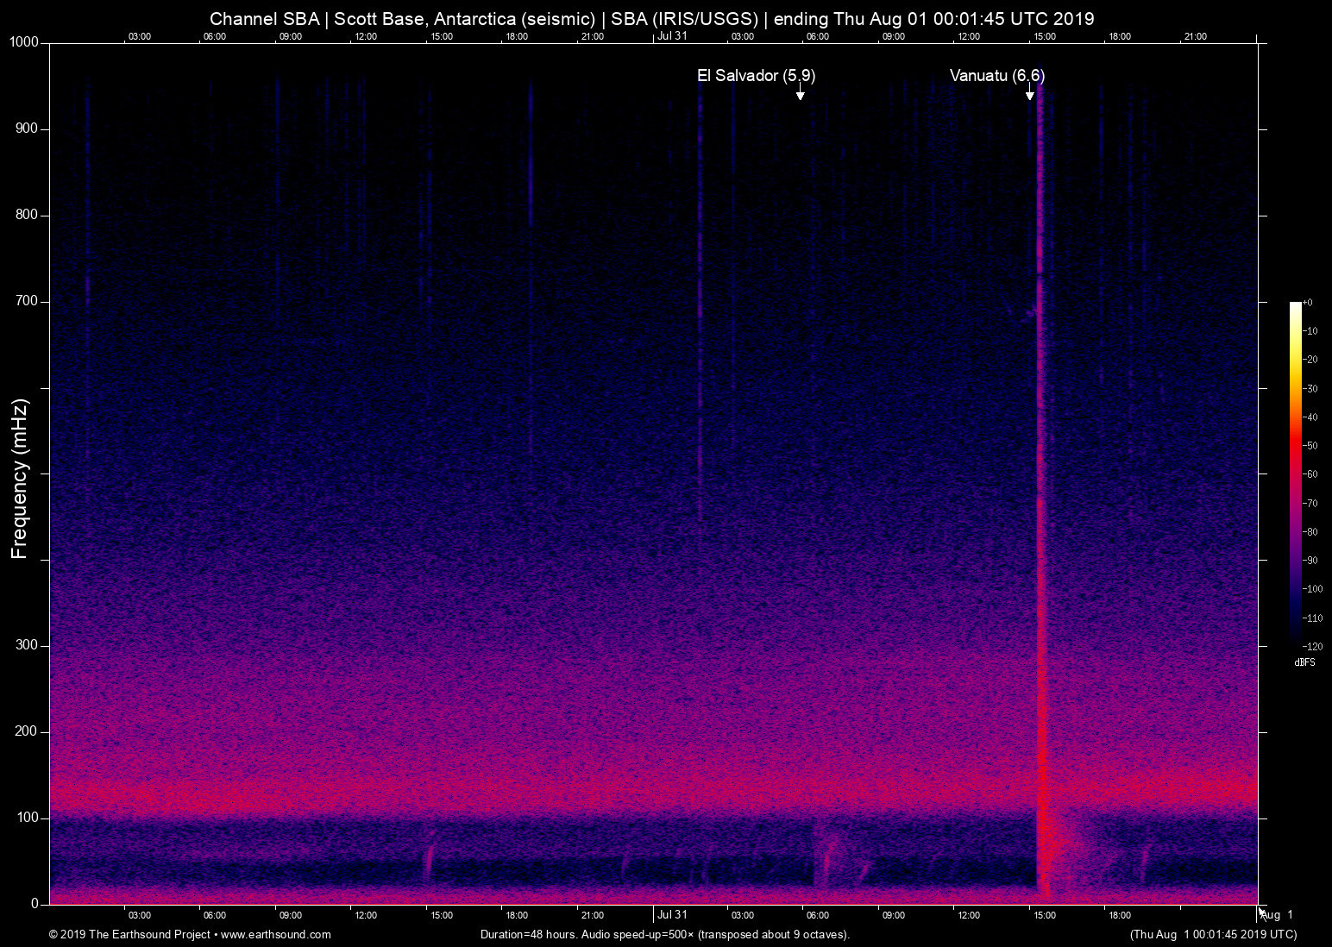
Task: Select the Jul 31 date marker on top axis
Action: tap(672, 35)
